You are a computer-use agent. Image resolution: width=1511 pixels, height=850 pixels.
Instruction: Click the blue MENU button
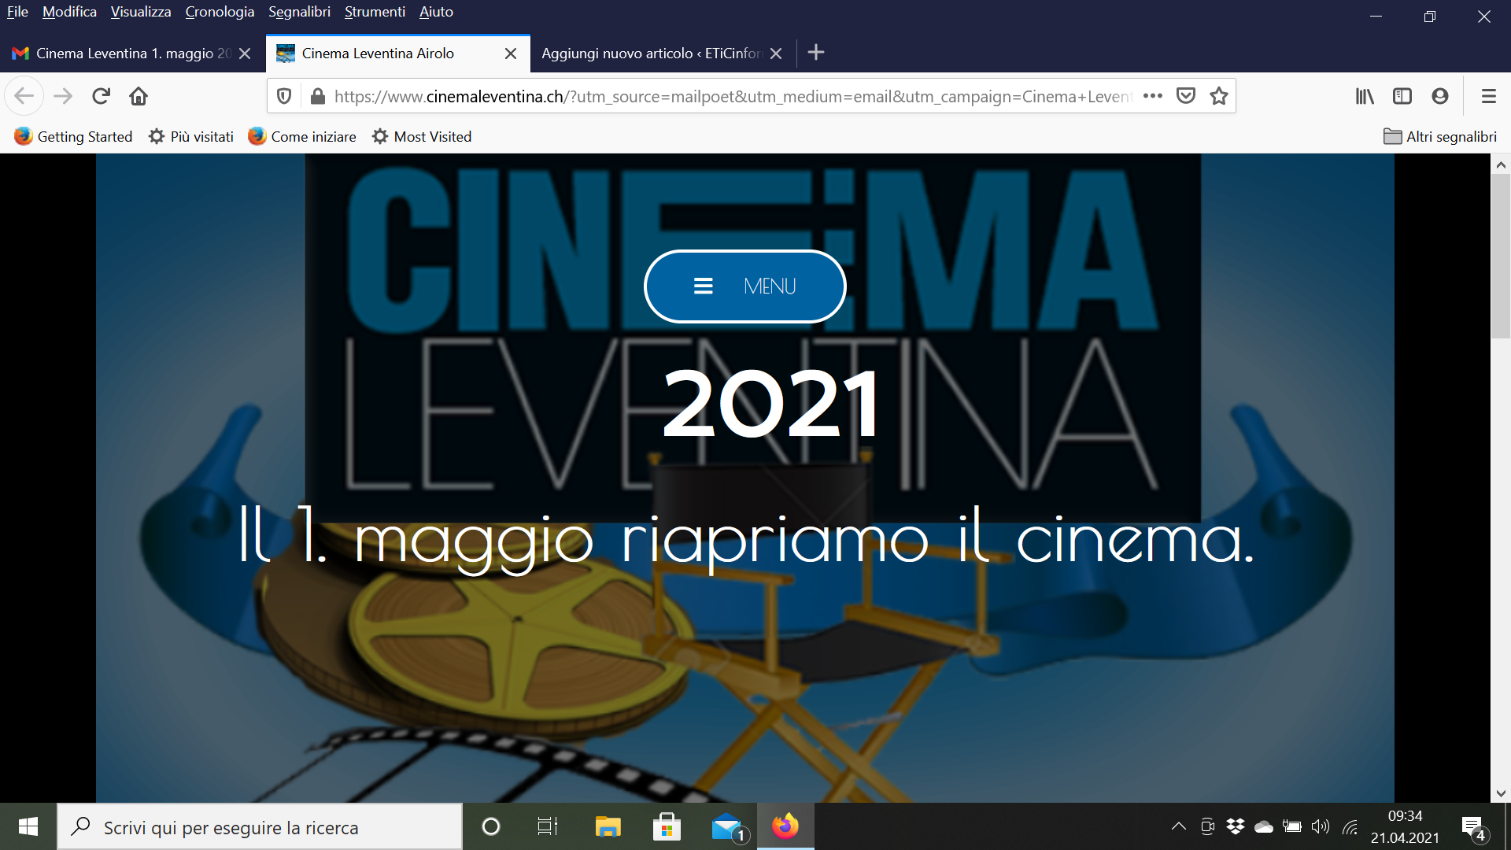(x=744, y=286)
